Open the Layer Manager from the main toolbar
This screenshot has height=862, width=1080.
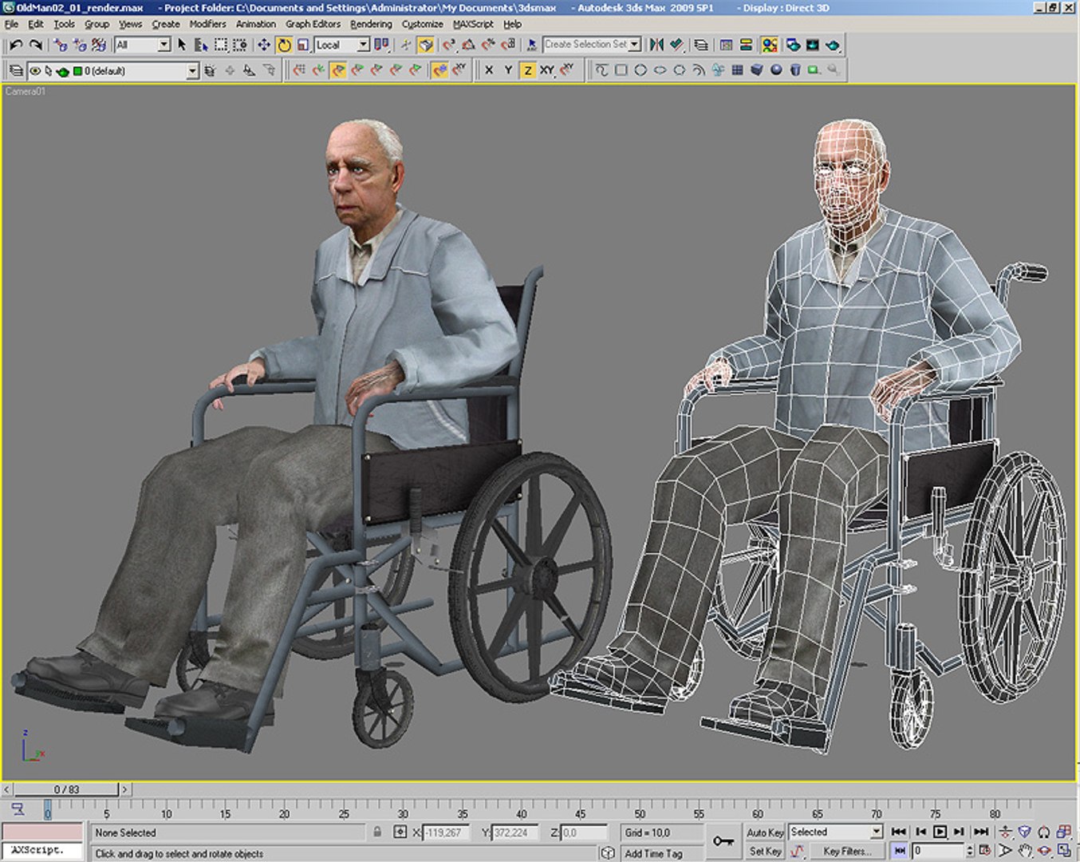click(700, 45)
